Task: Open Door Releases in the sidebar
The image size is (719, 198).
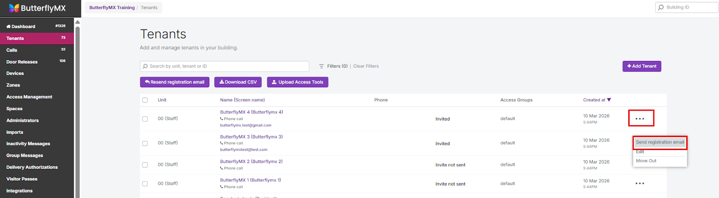Action: [22, 62]
